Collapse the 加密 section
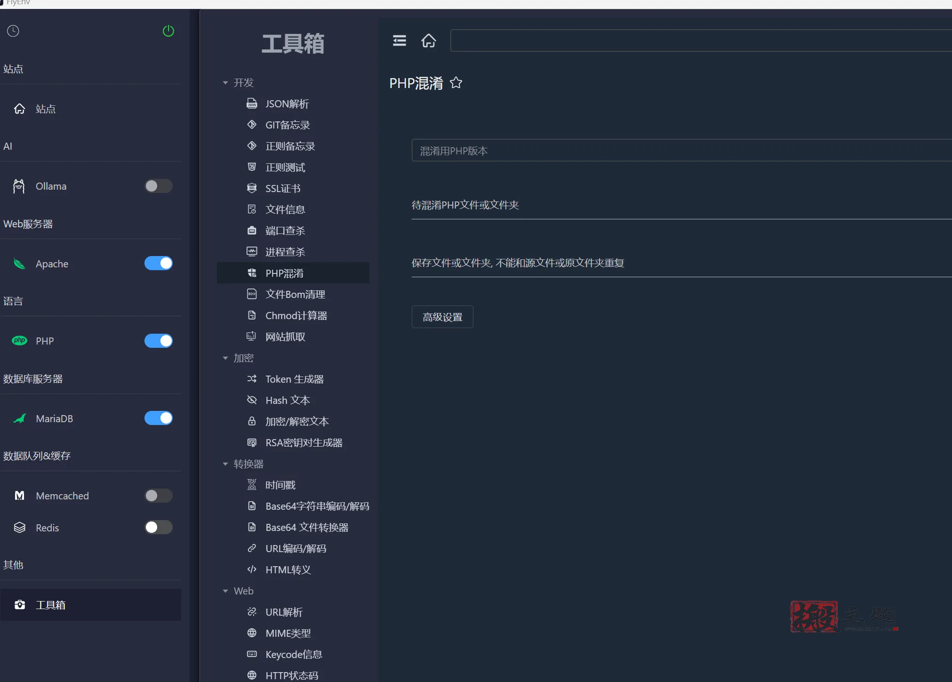The image size is (952, 682). coord(225,358)
